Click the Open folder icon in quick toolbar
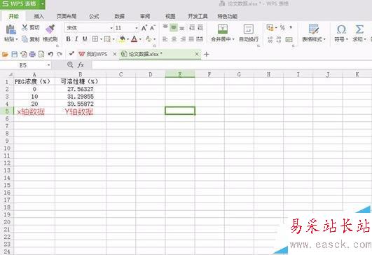This screenshot has width=372, height=255. 5,55
